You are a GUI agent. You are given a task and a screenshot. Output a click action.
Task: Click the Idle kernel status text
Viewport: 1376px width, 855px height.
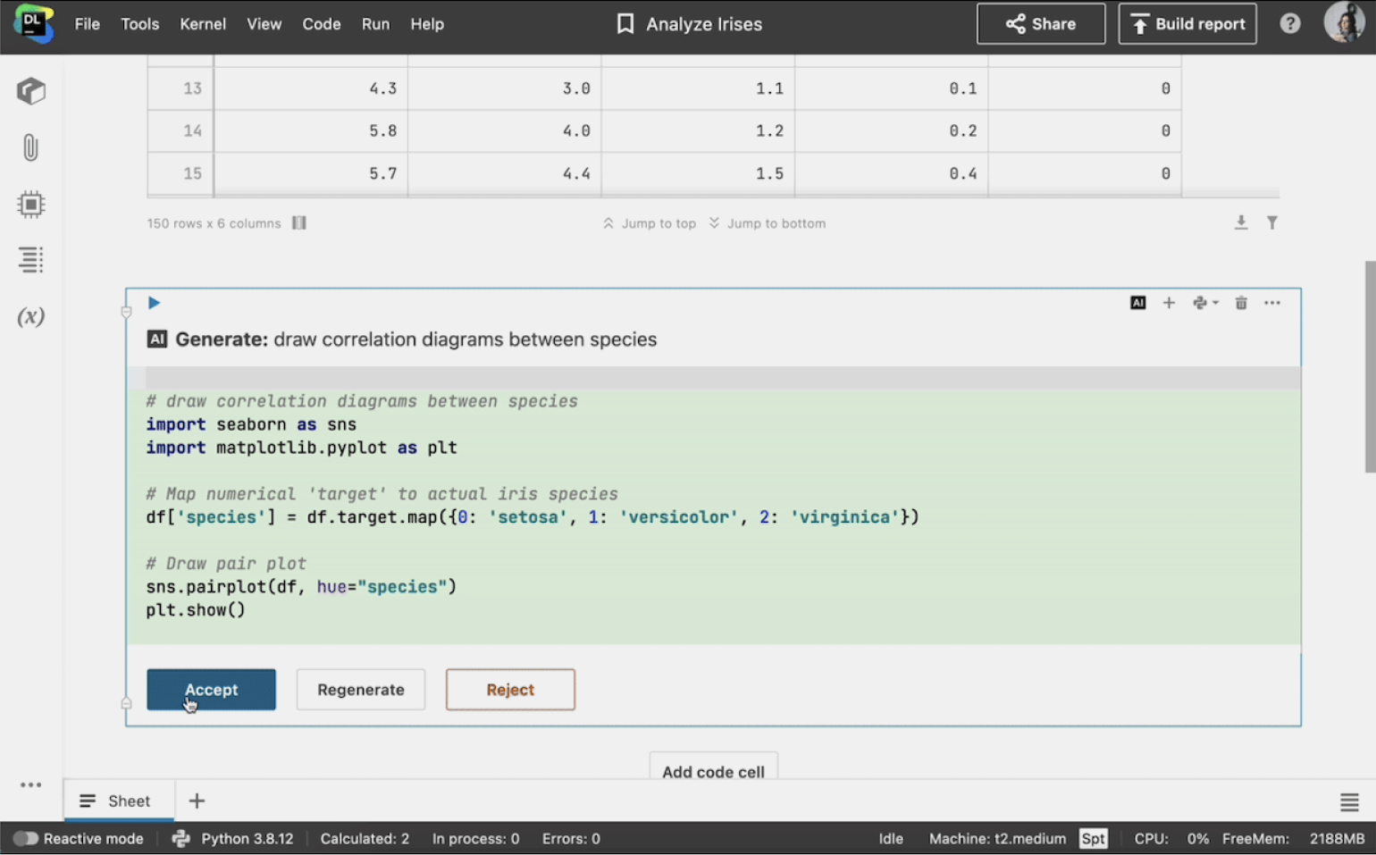tap(891, 838)
